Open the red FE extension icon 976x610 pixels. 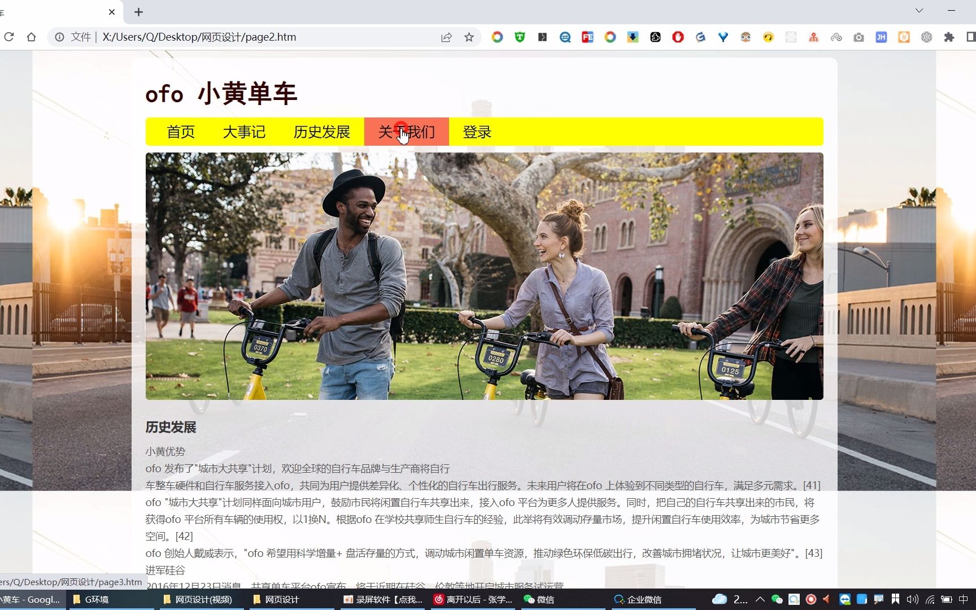tap(587, 37)
